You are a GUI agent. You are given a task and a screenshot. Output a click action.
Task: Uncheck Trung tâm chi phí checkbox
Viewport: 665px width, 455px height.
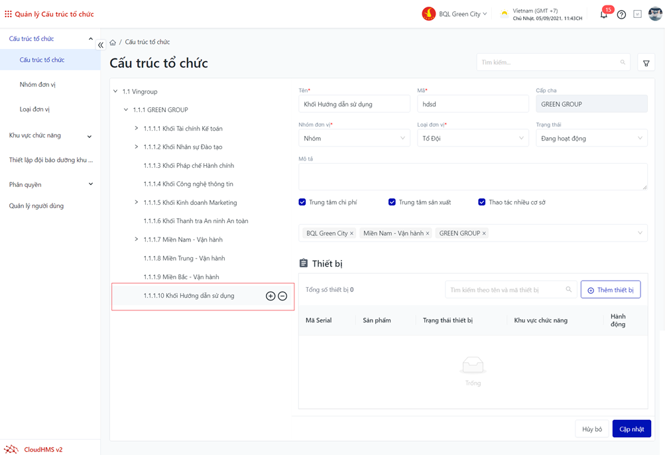coord(302,202)
